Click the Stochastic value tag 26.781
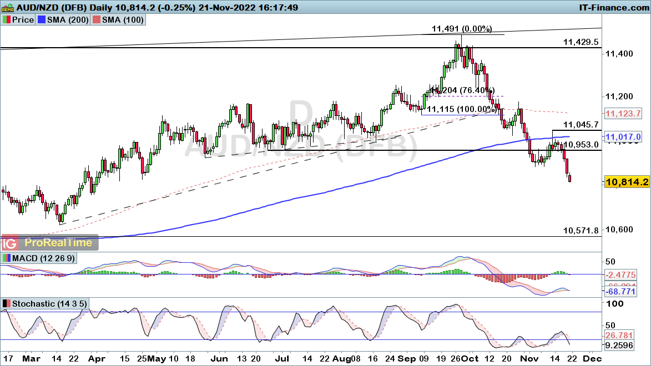651x366 pixels. click(619, 335)
